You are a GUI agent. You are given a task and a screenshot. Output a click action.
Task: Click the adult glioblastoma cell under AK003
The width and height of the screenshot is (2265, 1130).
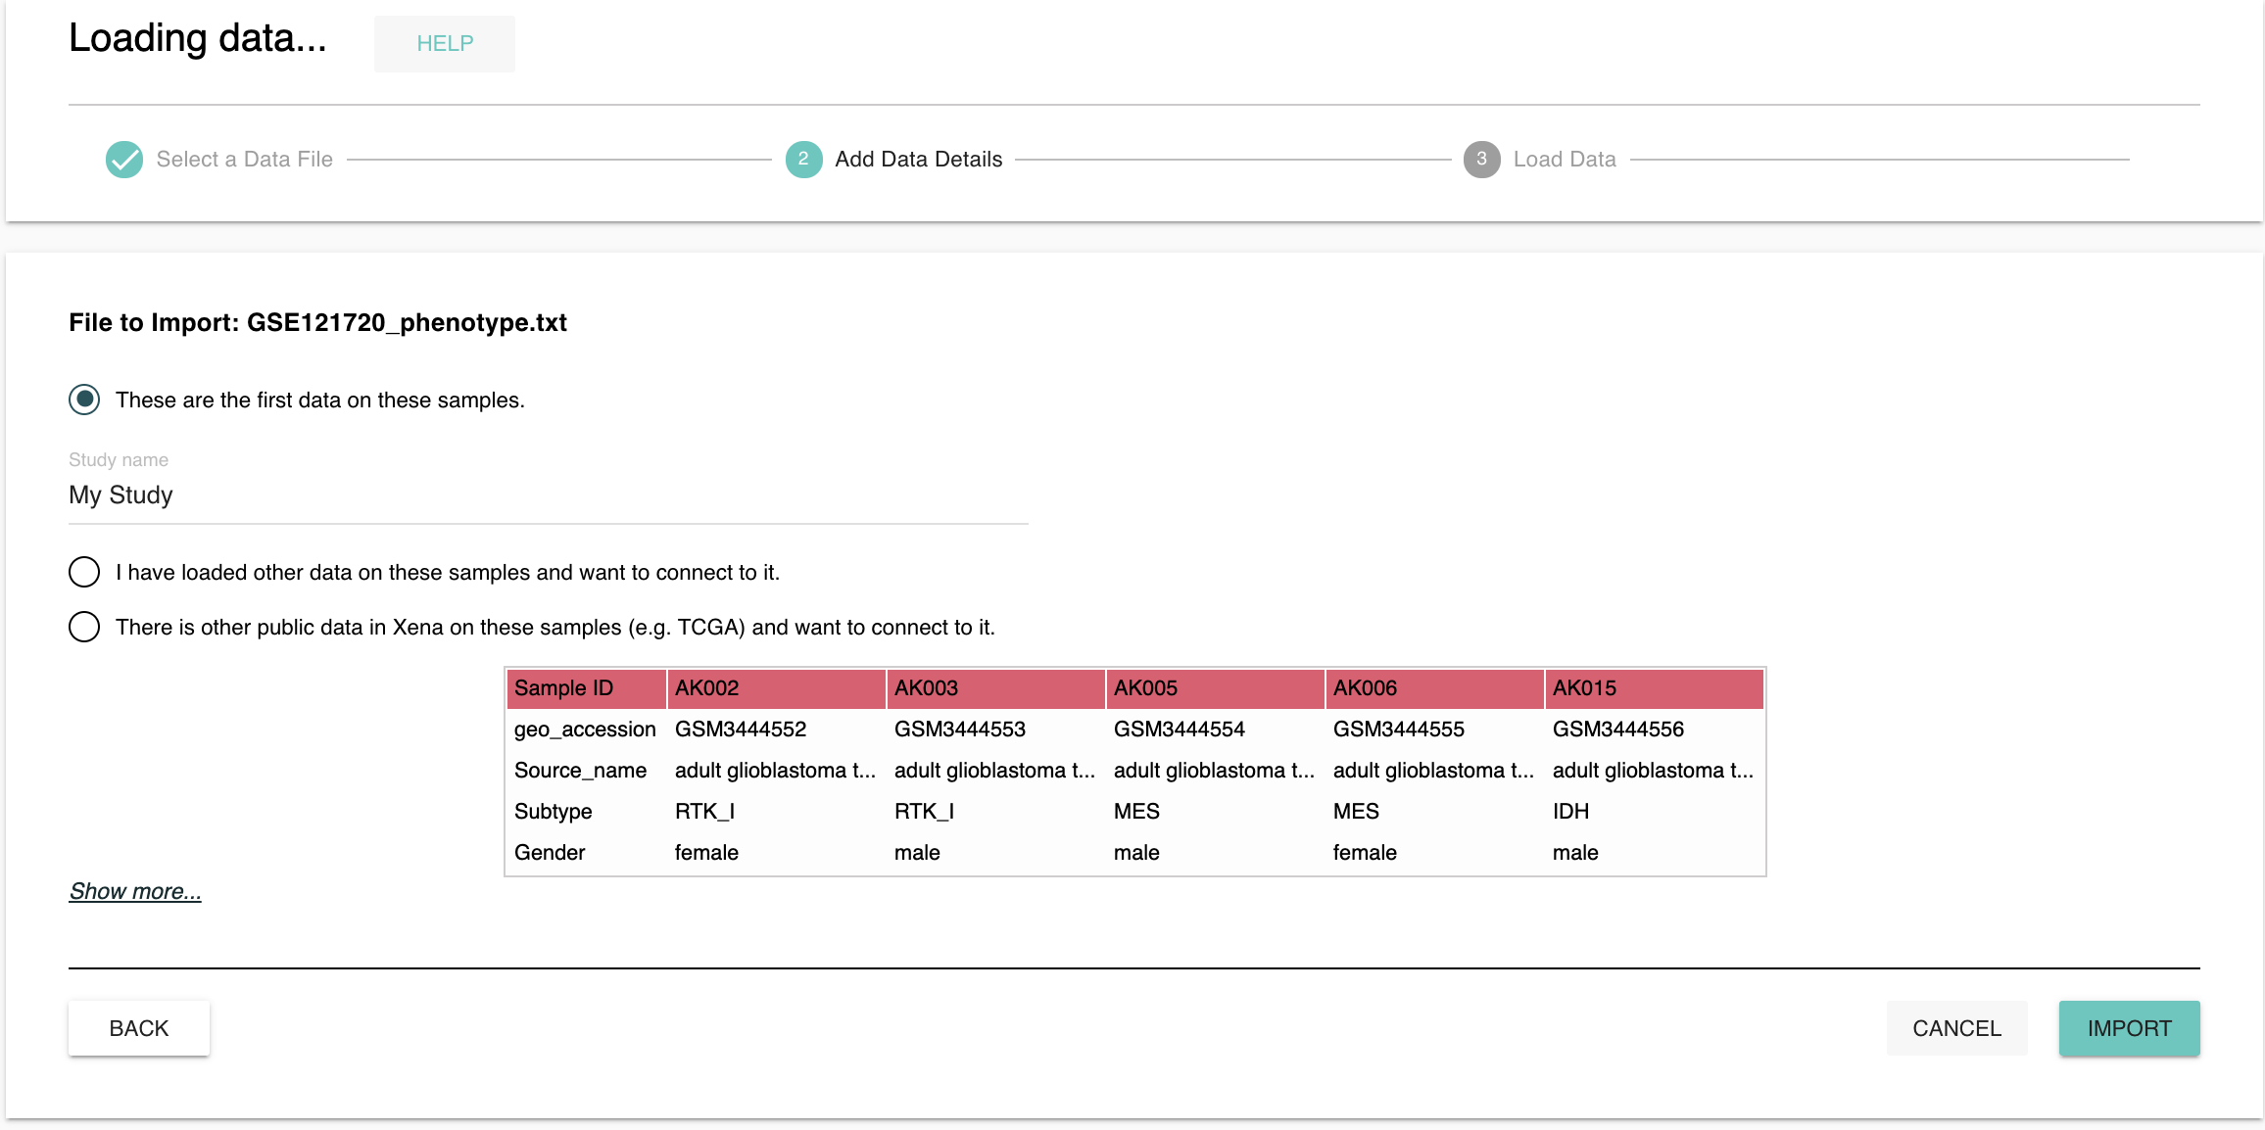[x=994, y=771]
